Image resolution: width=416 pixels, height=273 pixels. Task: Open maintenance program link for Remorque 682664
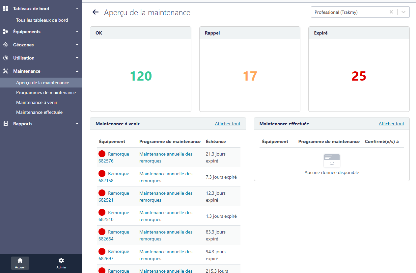click(166, 235)
